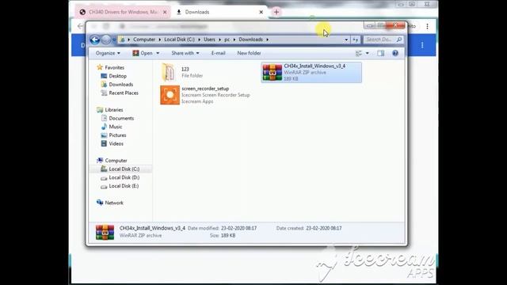Expand the address bar history dropdown
507x285 pixels.
(346, 40)
